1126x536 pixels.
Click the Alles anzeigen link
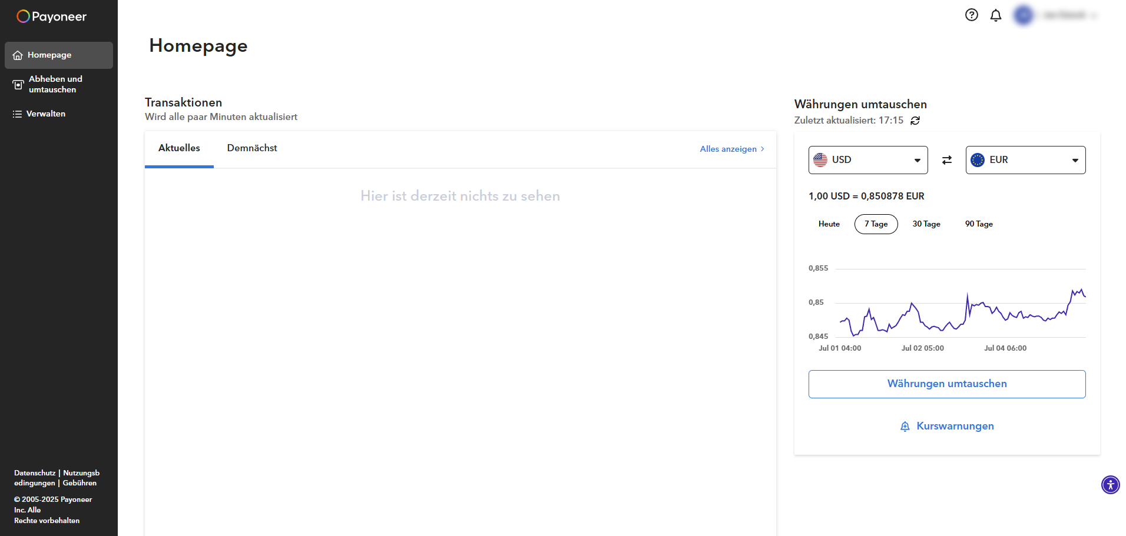click(731, 149)
